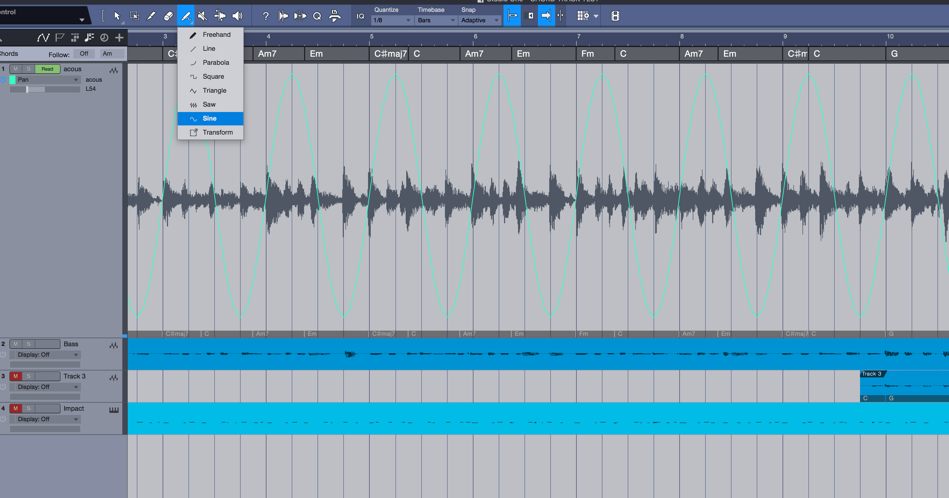This screenshot has height=498, width=949.
Task: Solo the Bass track
Action: coord(28,344)
